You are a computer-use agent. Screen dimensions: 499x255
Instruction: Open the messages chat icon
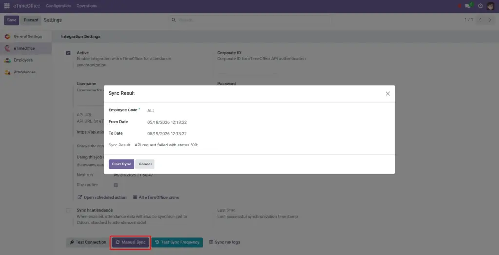point(468,6)
